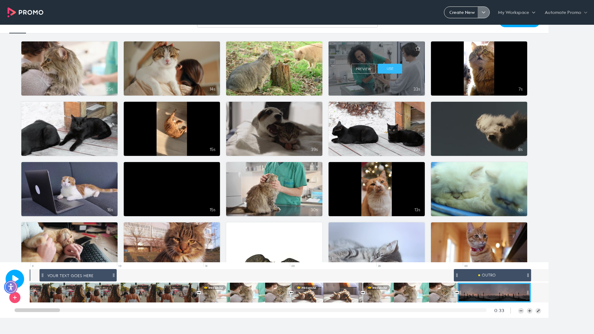Preview the vet clinic 33s clip
The image size is (594, 334).
tap(363, 69)
